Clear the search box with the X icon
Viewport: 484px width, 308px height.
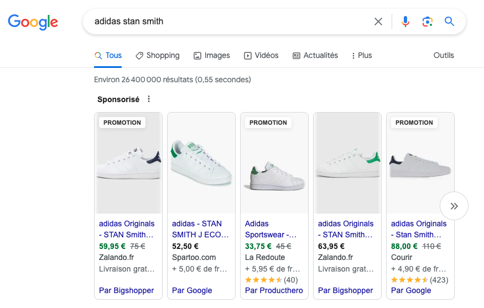(x=378, y=22)
